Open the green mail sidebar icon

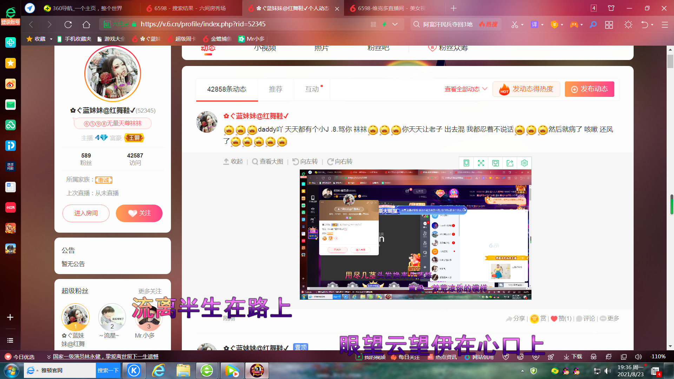11,105
